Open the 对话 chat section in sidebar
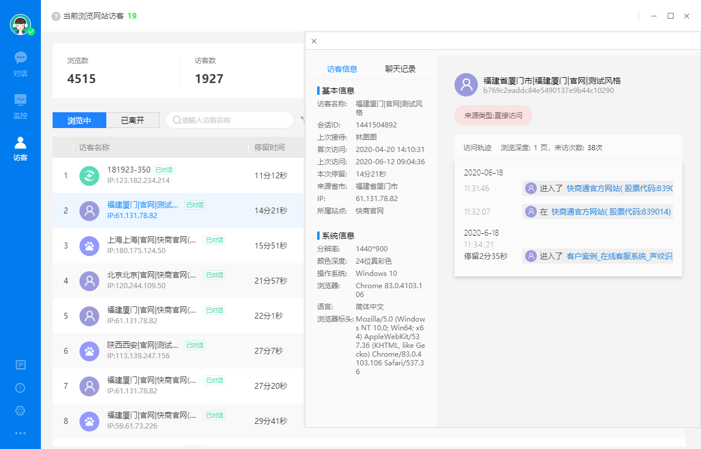This screenshot has height=449, width=701. 20,64
